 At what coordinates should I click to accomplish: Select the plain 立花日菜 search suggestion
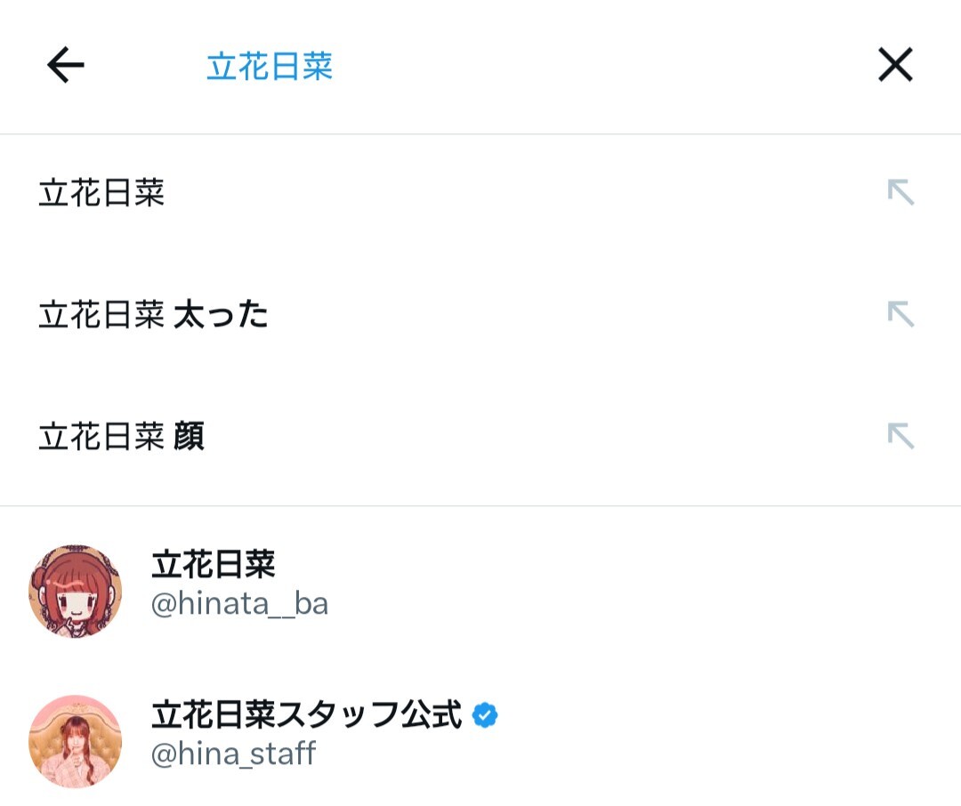click(101, 193)
